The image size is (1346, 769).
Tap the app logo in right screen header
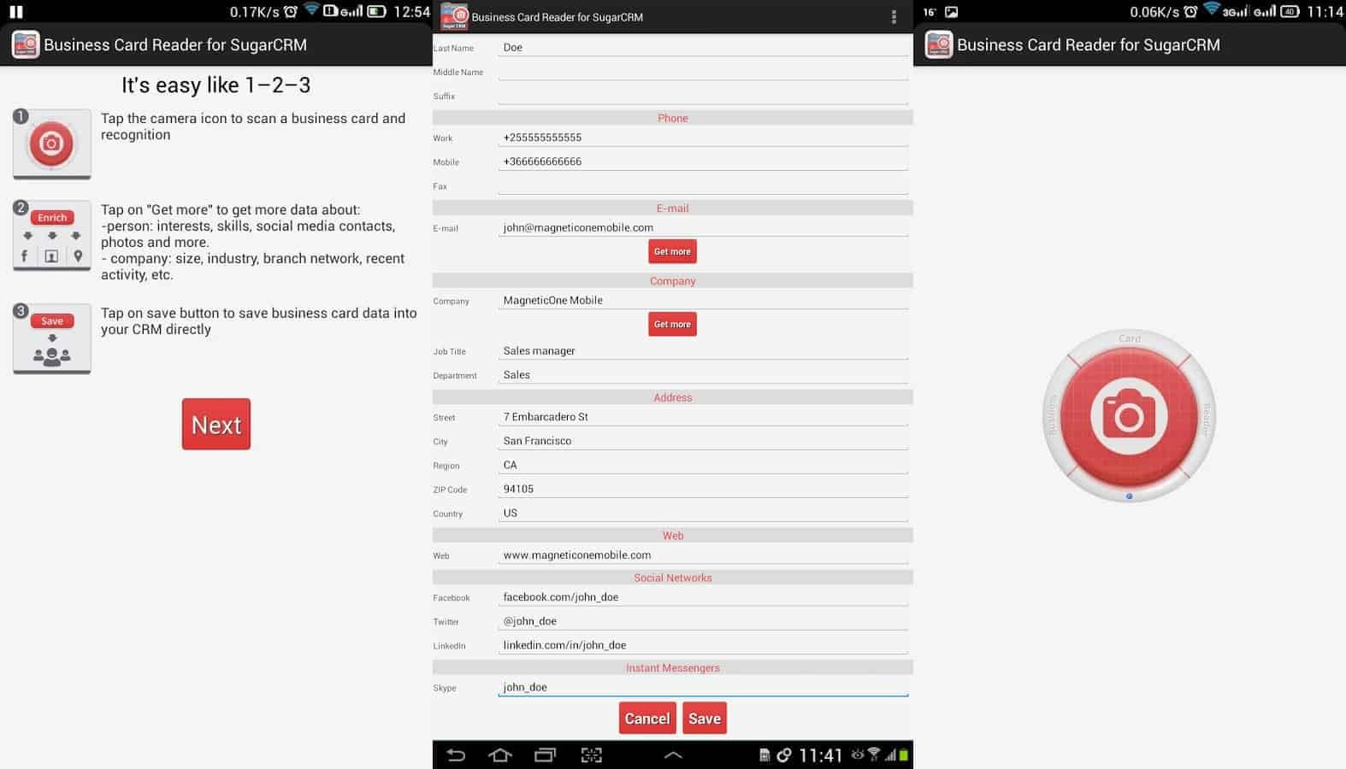[x=939, y=44]
